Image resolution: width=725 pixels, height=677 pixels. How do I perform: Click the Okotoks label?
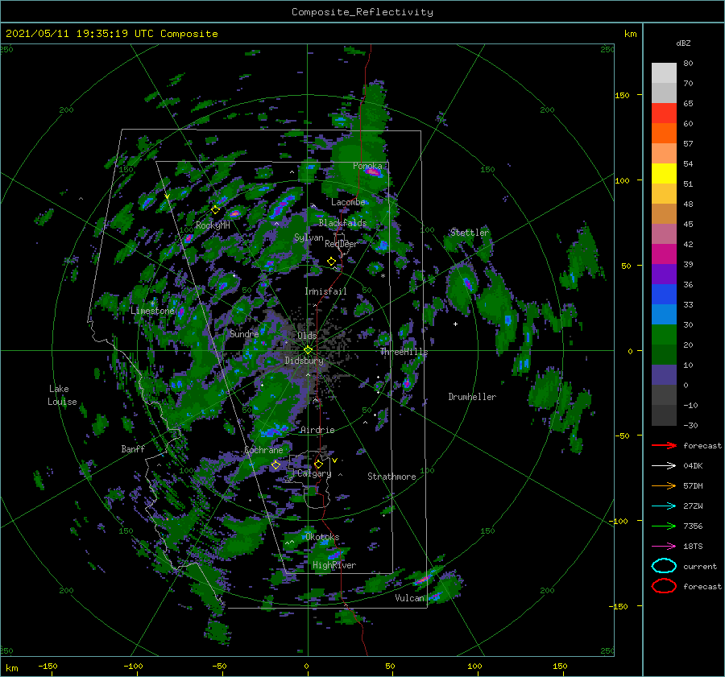322,537
